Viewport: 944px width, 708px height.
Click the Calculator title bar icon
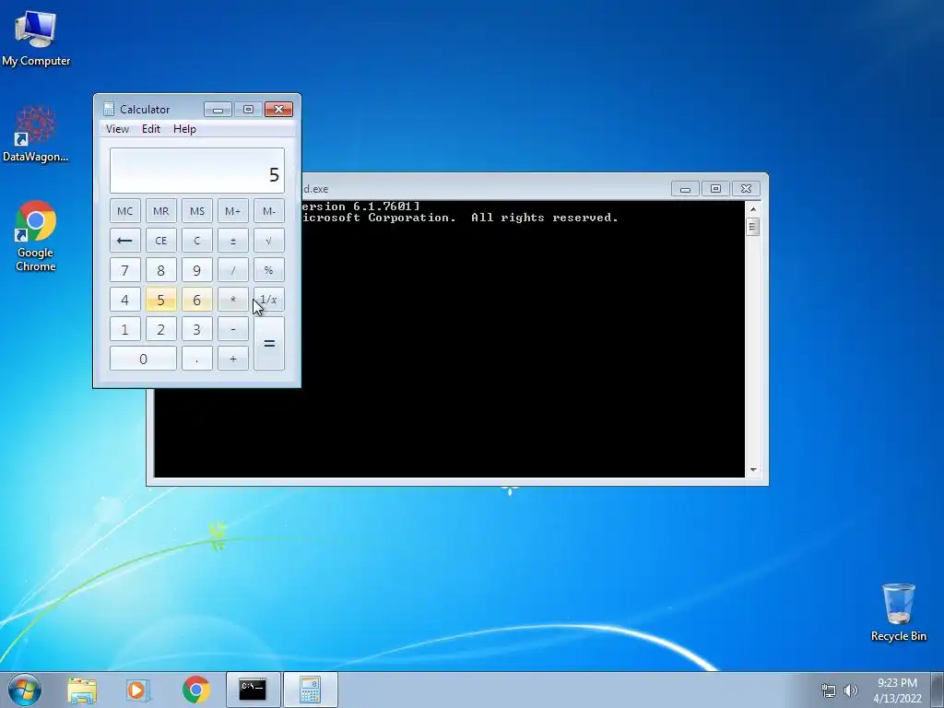click(x=109, y=109)
